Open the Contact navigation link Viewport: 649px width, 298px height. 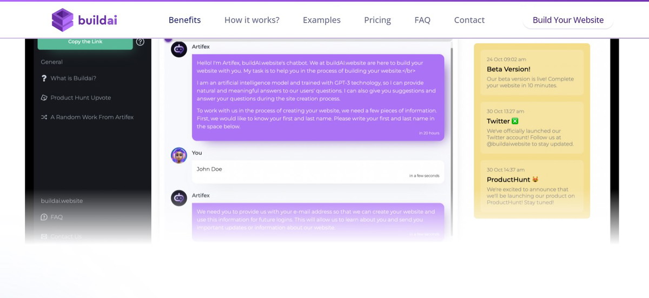[x=469, y=20]
